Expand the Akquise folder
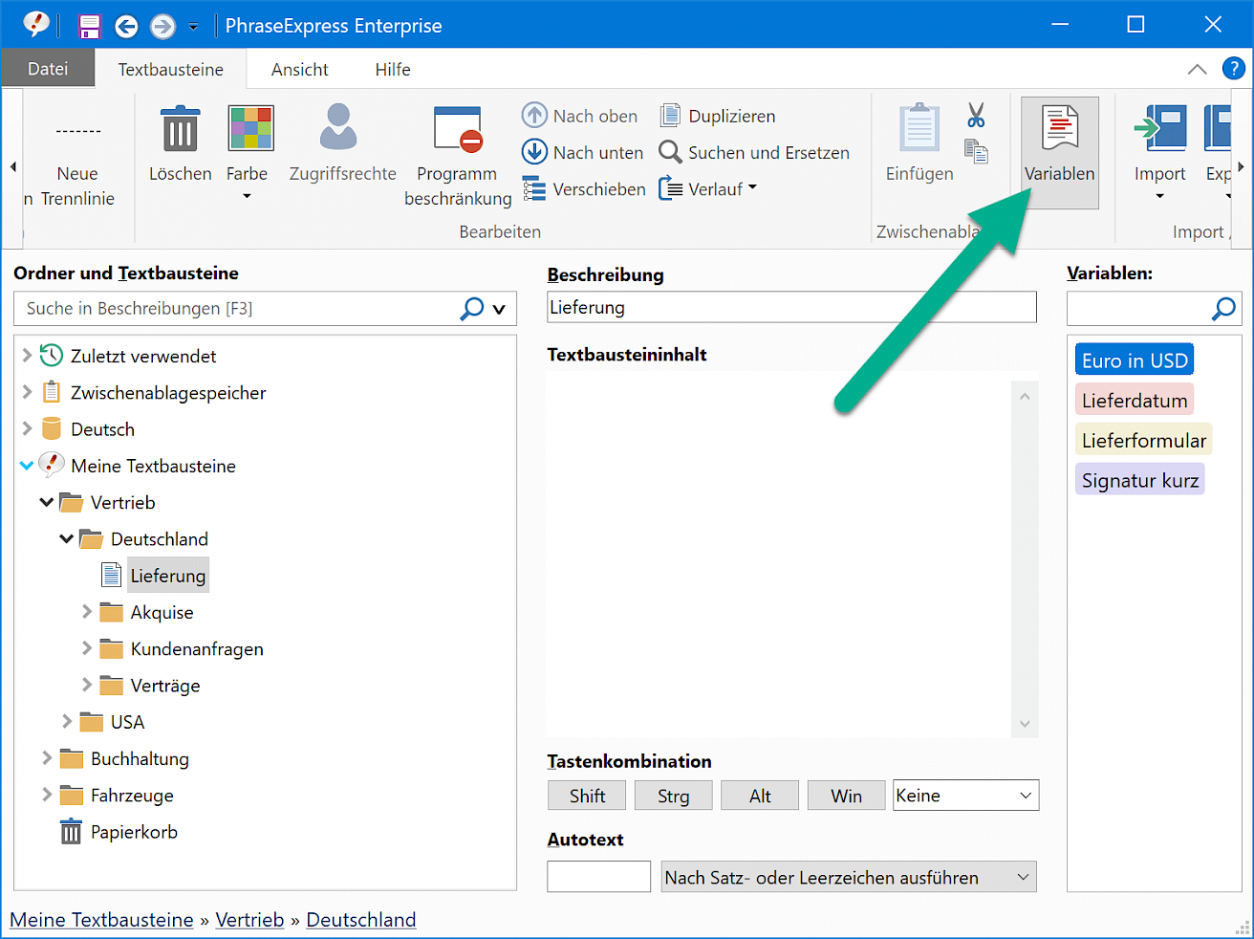The height and width of the screenshot is (939, 1254). [x=87, y=612]
